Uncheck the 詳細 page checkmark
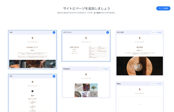This screenshot has width=174, height=112. (x=54, y=32)
